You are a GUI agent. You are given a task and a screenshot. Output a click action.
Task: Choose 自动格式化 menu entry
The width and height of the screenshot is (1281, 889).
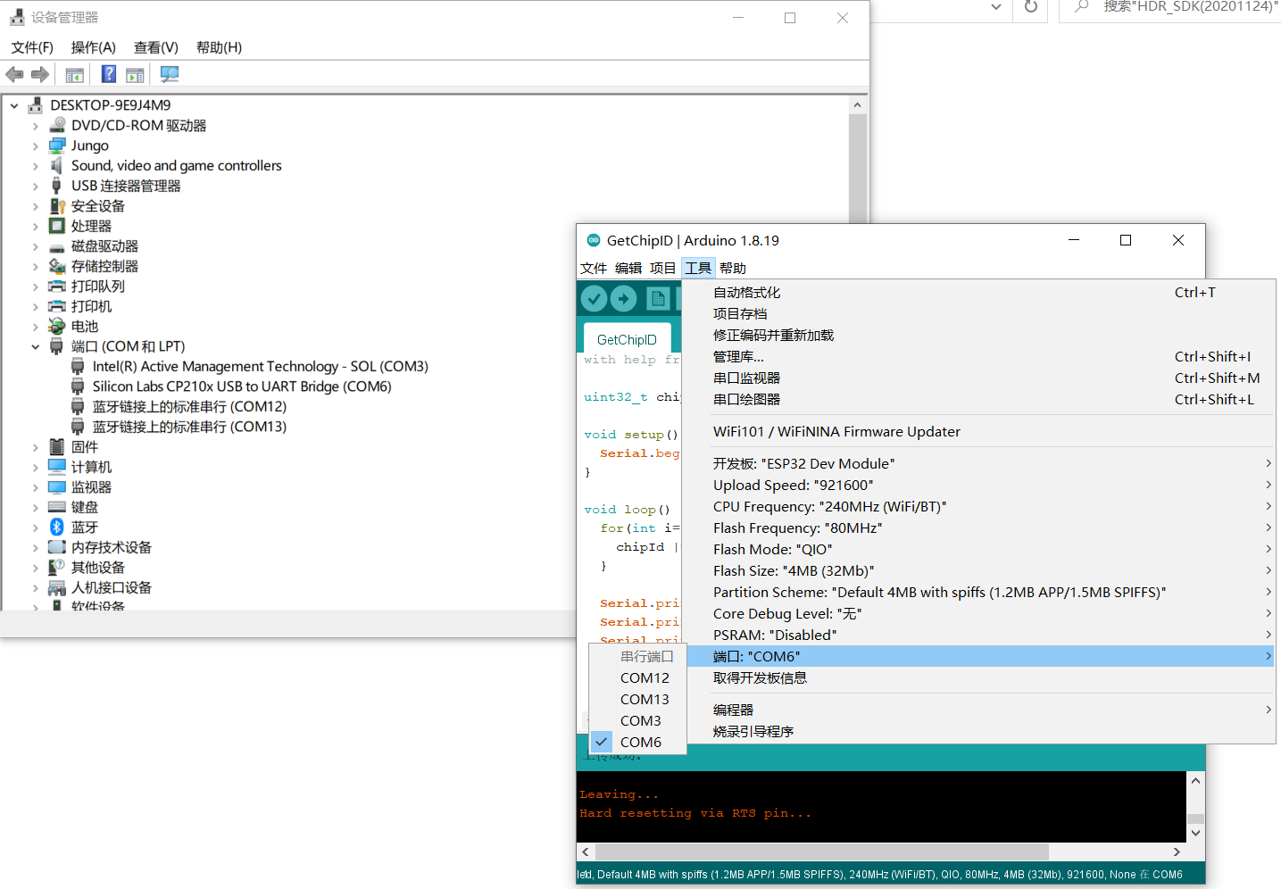[x=980, y=292]
